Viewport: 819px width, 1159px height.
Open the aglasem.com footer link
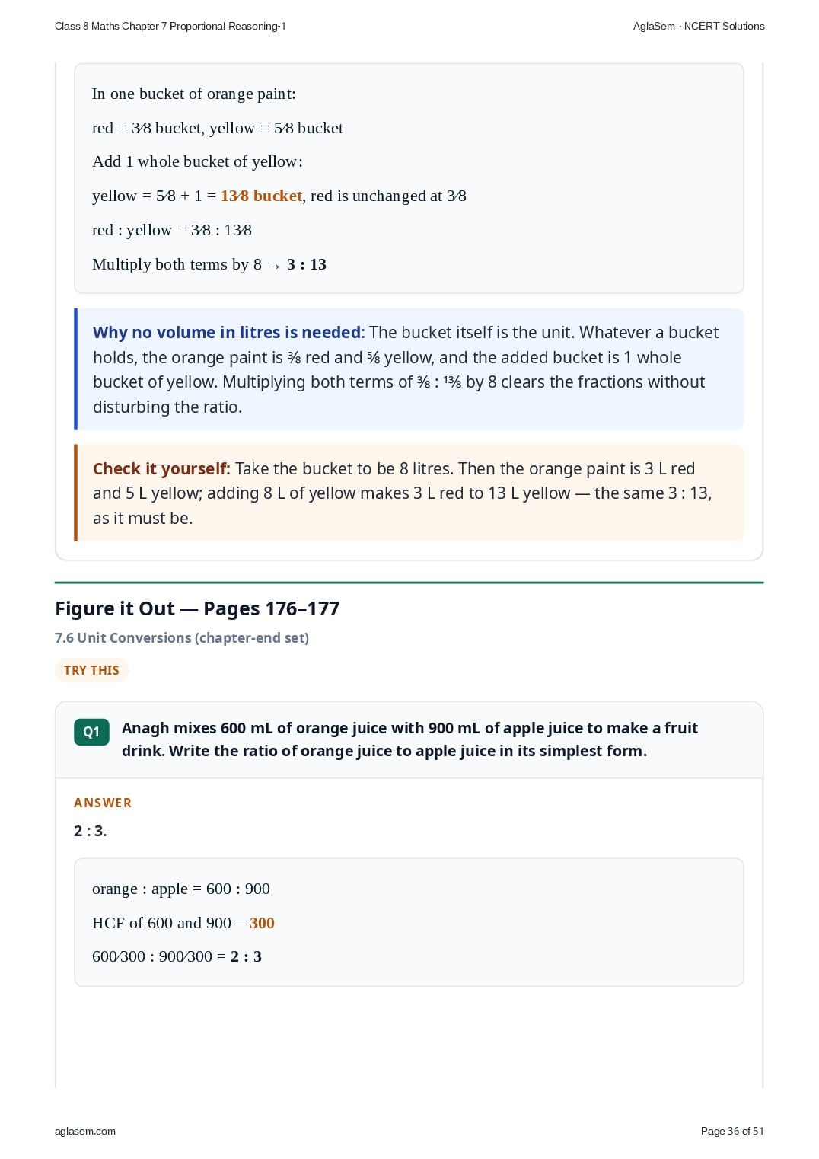pos(85,1131)
